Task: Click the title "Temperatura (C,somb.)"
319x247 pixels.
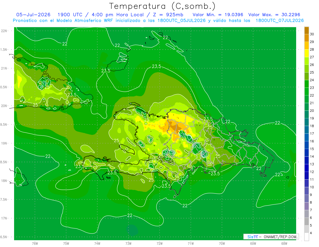Action: coord(162,6)
